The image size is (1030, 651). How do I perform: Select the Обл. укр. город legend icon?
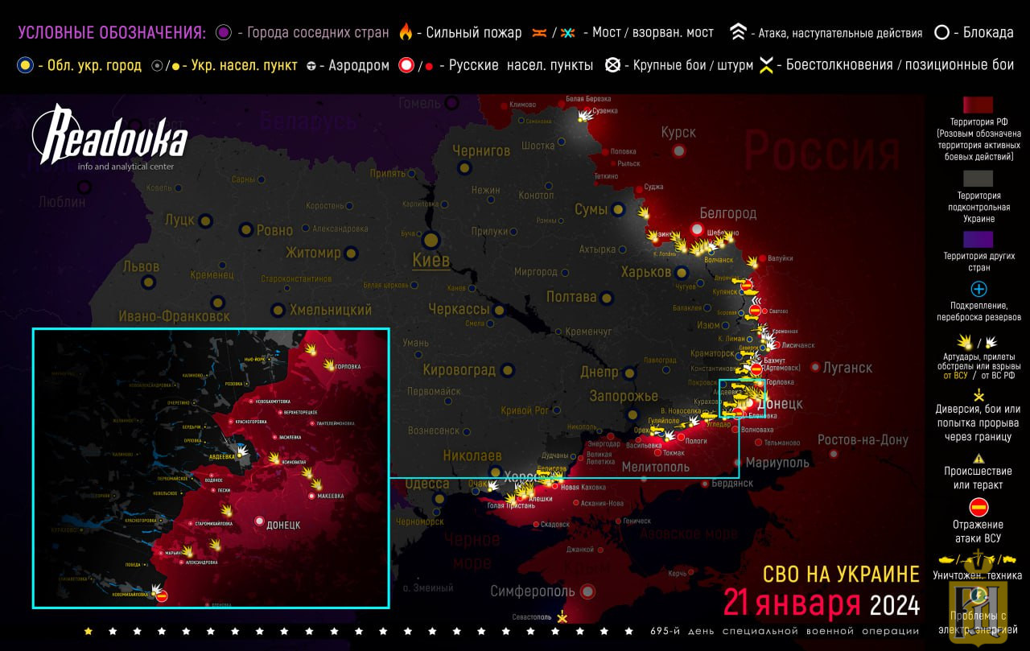[25, 66]
